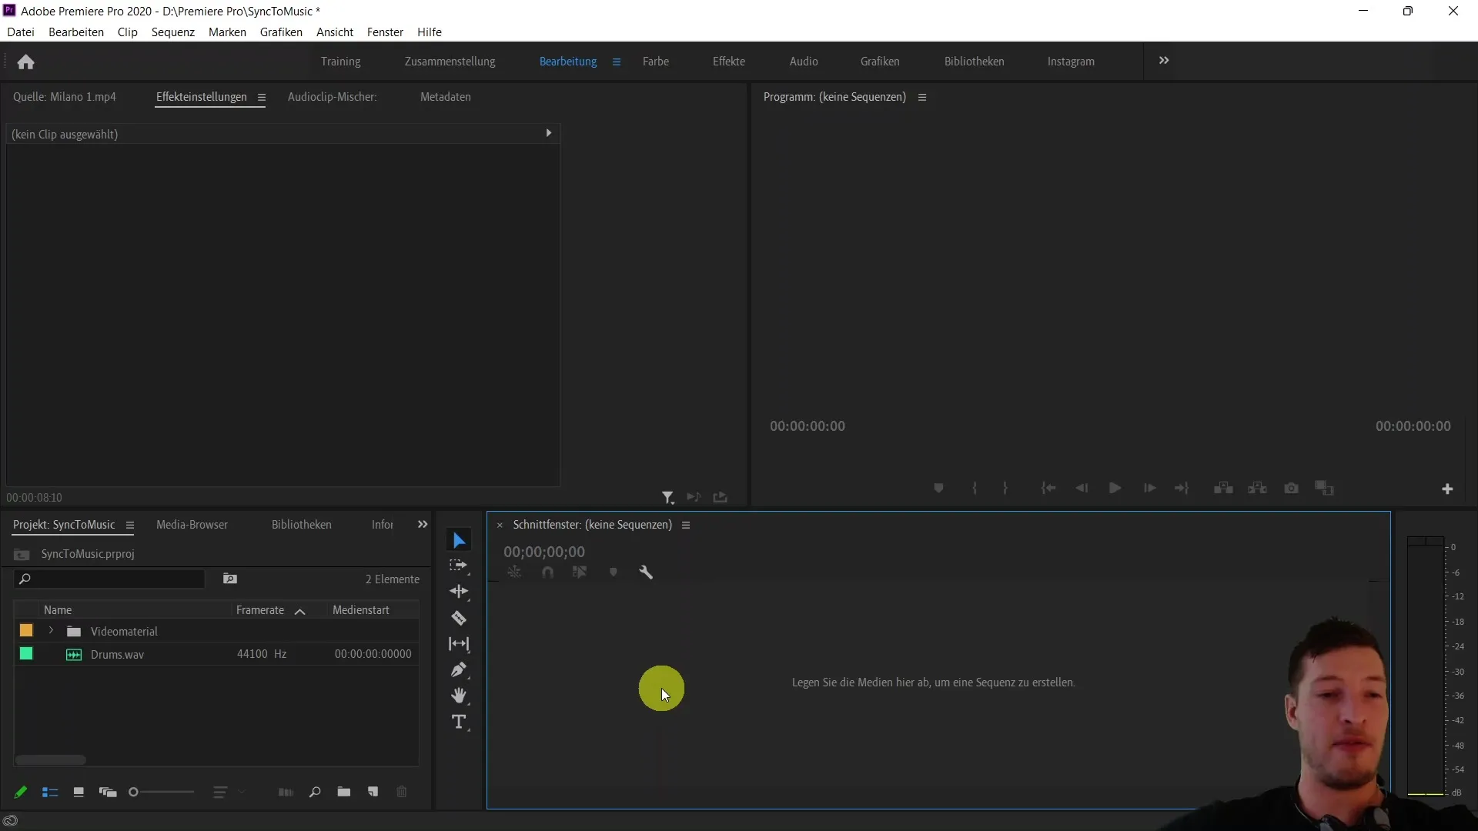Open Creative Cloud status icon
Screen dimensions: 1478x831
point(11,820)
